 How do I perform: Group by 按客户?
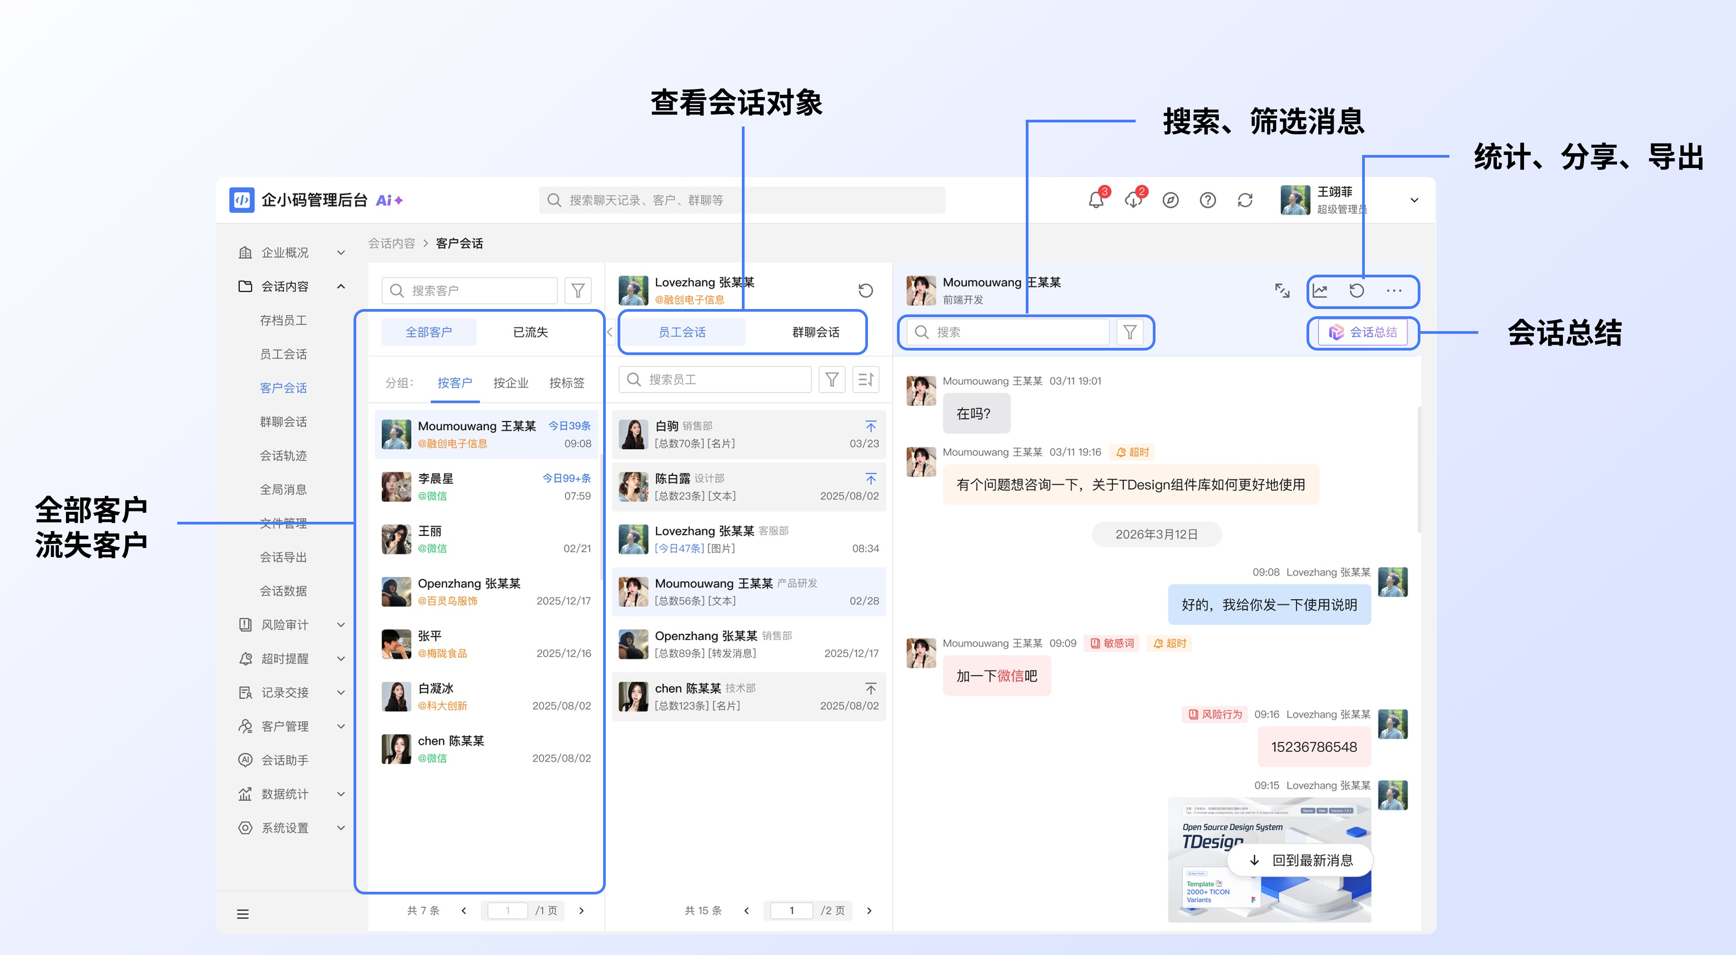(455, 383)
